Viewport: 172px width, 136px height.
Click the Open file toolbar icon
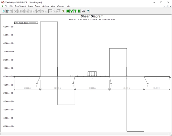(x=7, y=11)
